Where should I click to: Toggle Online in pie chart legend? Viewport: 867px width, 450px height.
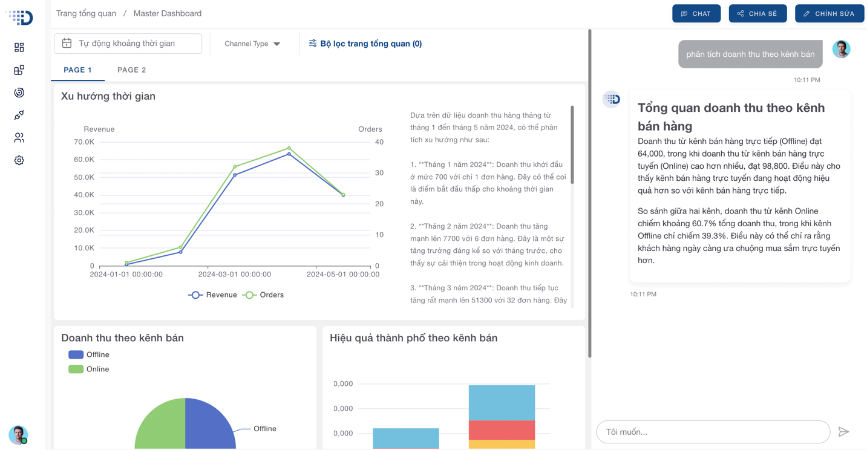pos(89,370)
